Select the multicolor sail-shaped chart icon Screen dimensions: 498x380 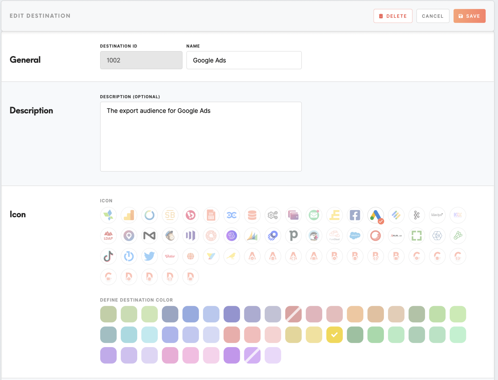coord(252,236)
